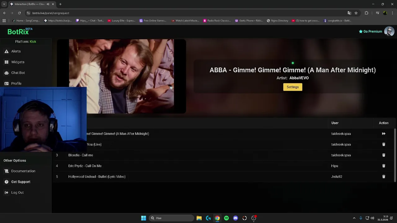Screen dimensions: 397x223
Task: Open the user avatar menu
Action: click(389, 31)
